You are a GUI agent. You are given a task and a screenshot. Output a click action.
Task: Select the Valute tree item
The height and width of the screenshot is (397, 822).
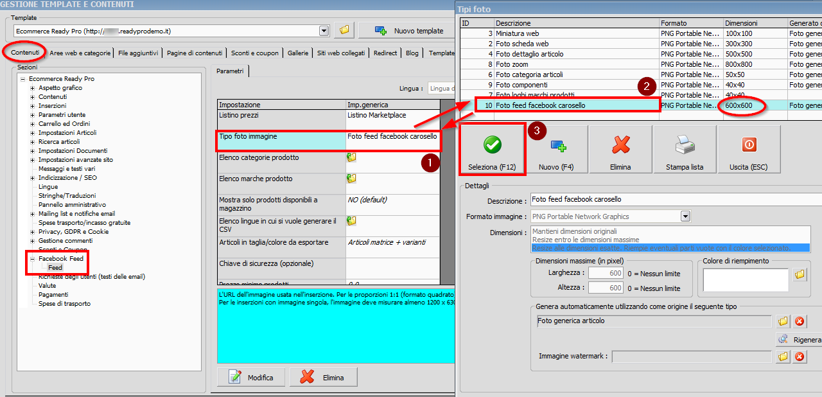coord(47,286)
